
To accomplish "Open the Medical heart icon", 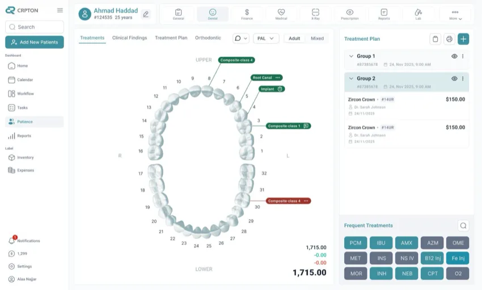I will (281, 14).
